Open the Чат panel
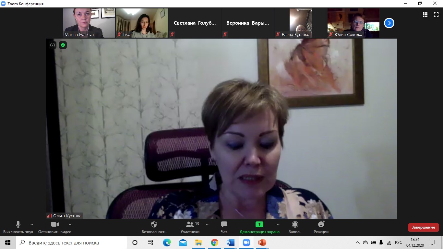This screenshot has width=443, height=249. point(224,227)
